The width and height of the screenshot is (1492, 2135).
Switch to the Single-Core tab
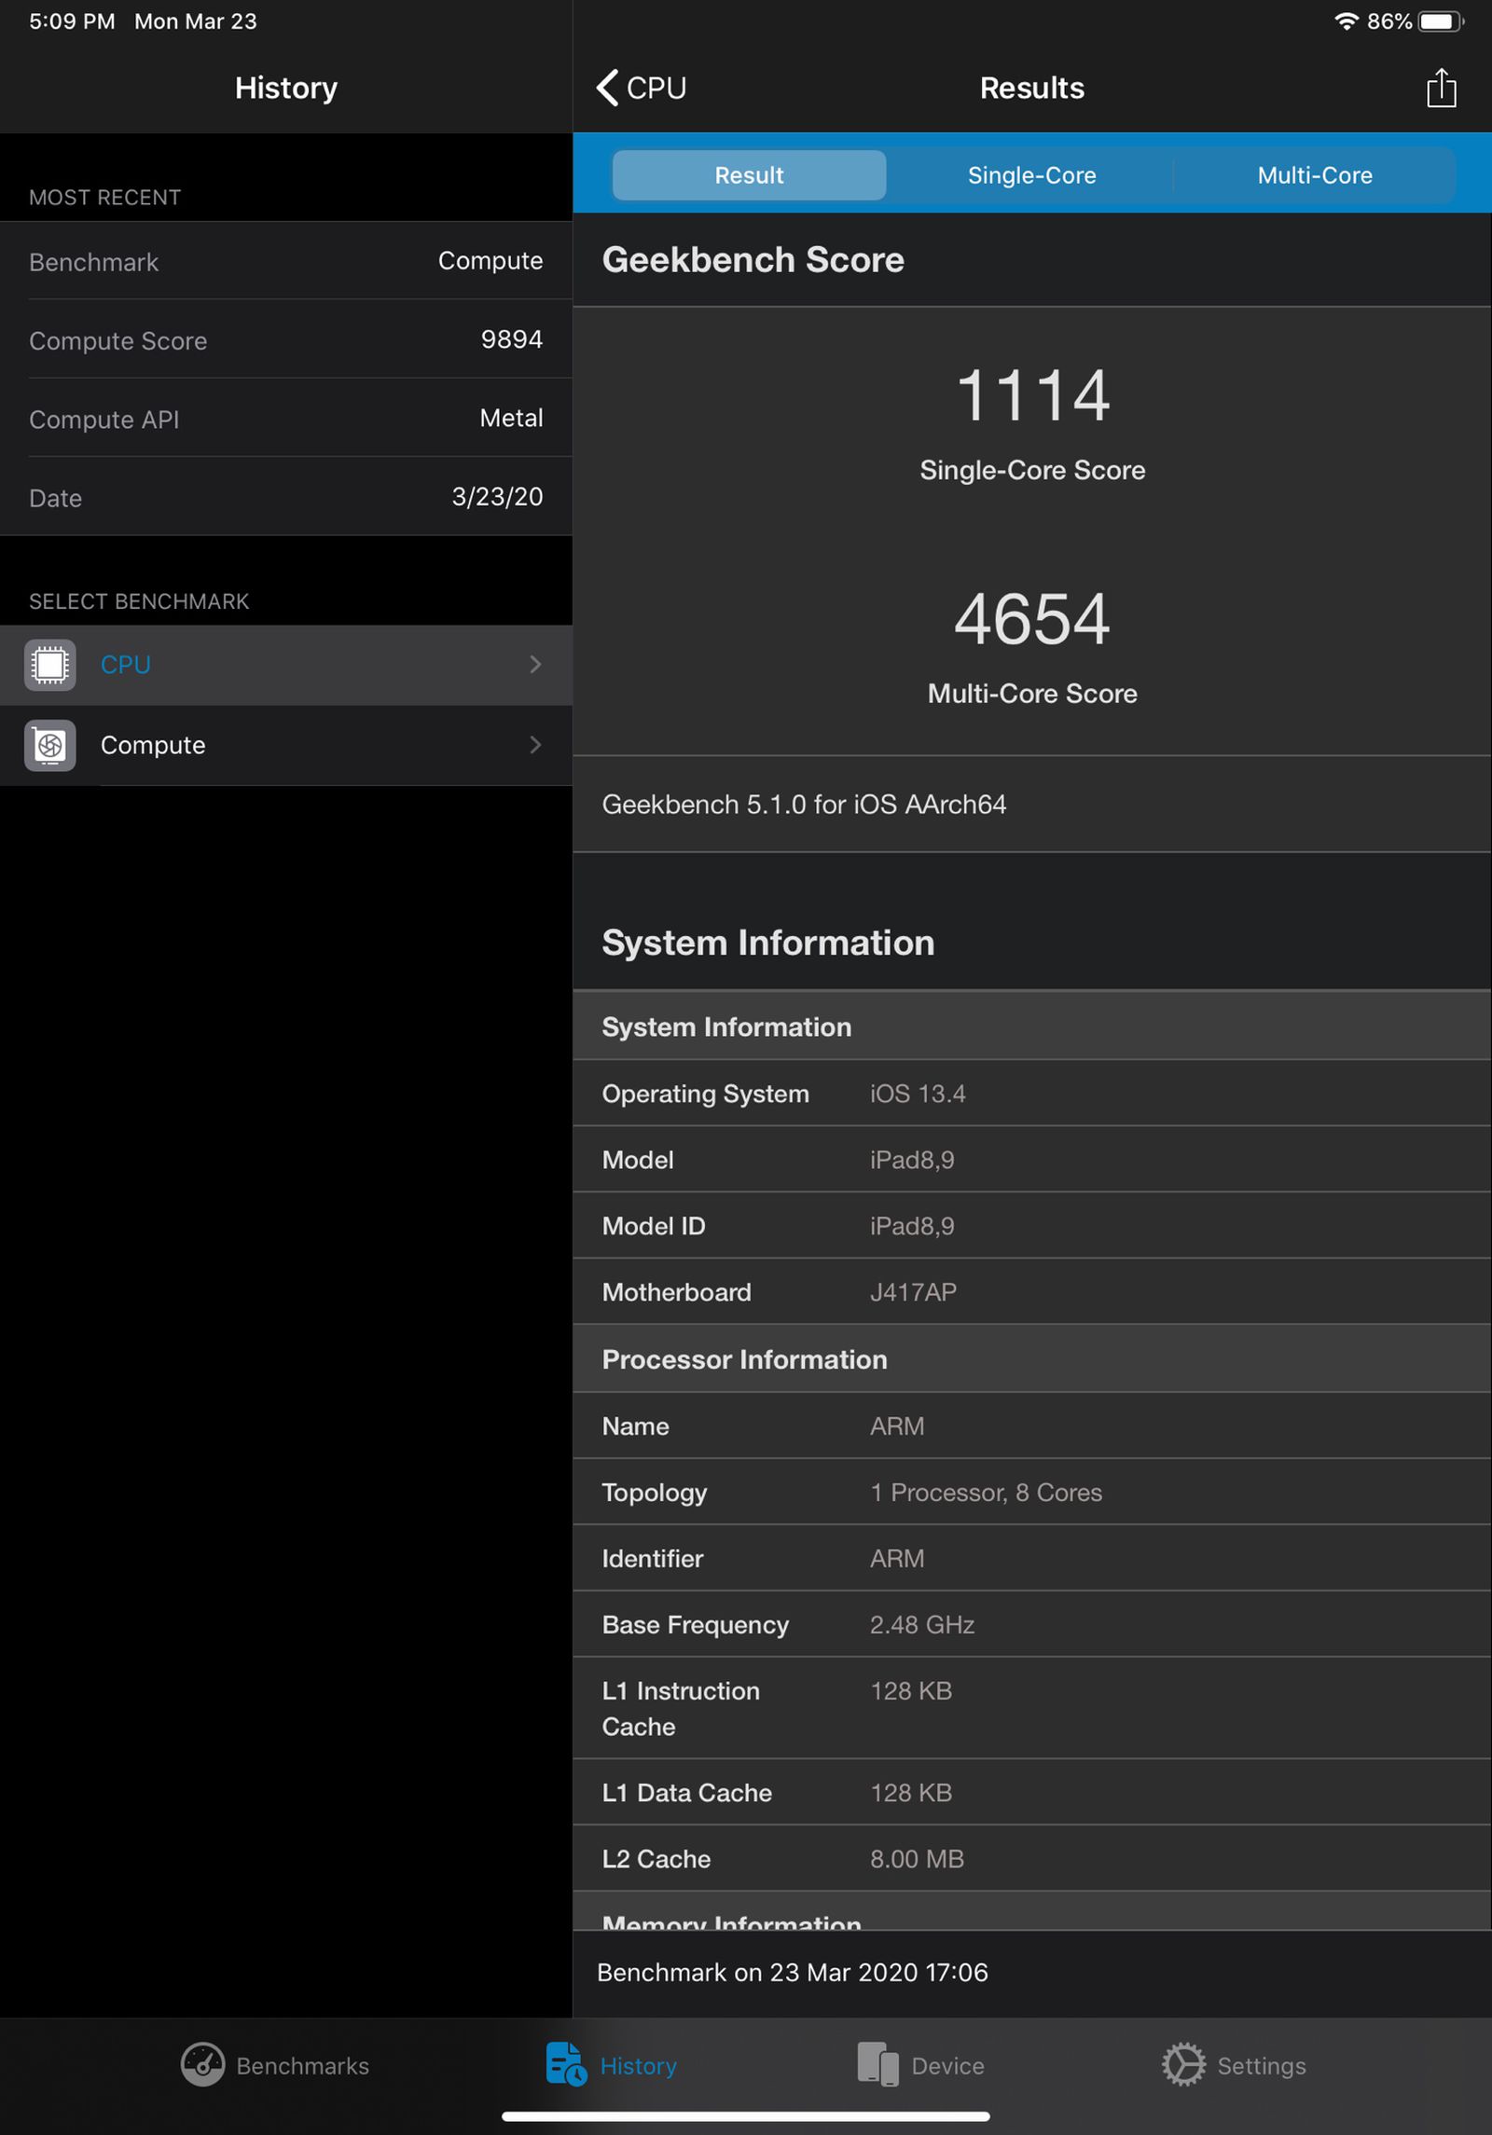coord(1031,175)
